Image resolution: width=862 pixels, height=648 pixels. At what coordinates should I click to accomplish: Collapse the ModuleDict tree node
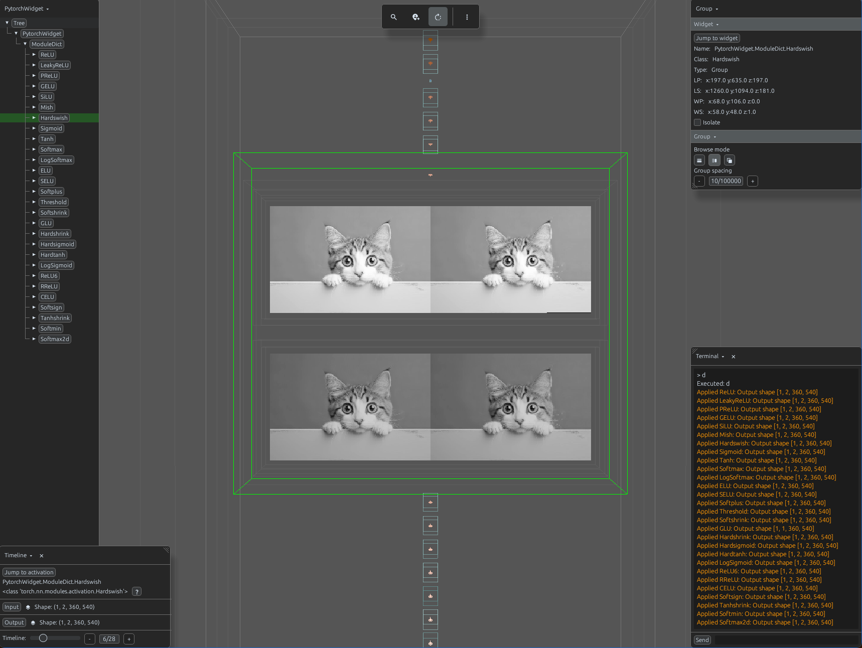tap(25, 44)
